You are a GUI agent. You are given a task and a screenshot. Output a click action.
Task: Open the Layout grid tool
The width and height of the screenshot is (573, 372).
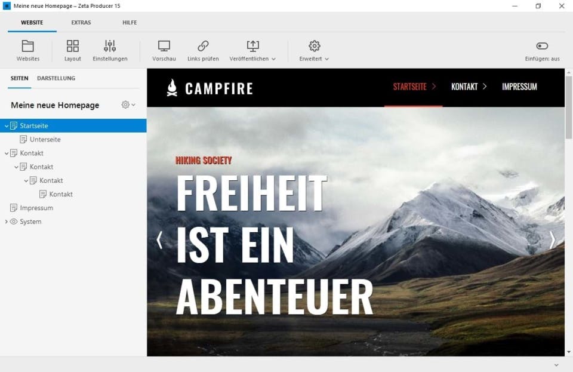(x=72, y=46)
